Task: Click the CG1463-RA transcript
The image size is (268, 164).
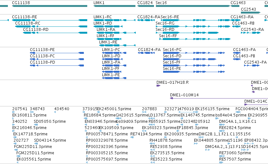Action: click(x=242, y=17)
